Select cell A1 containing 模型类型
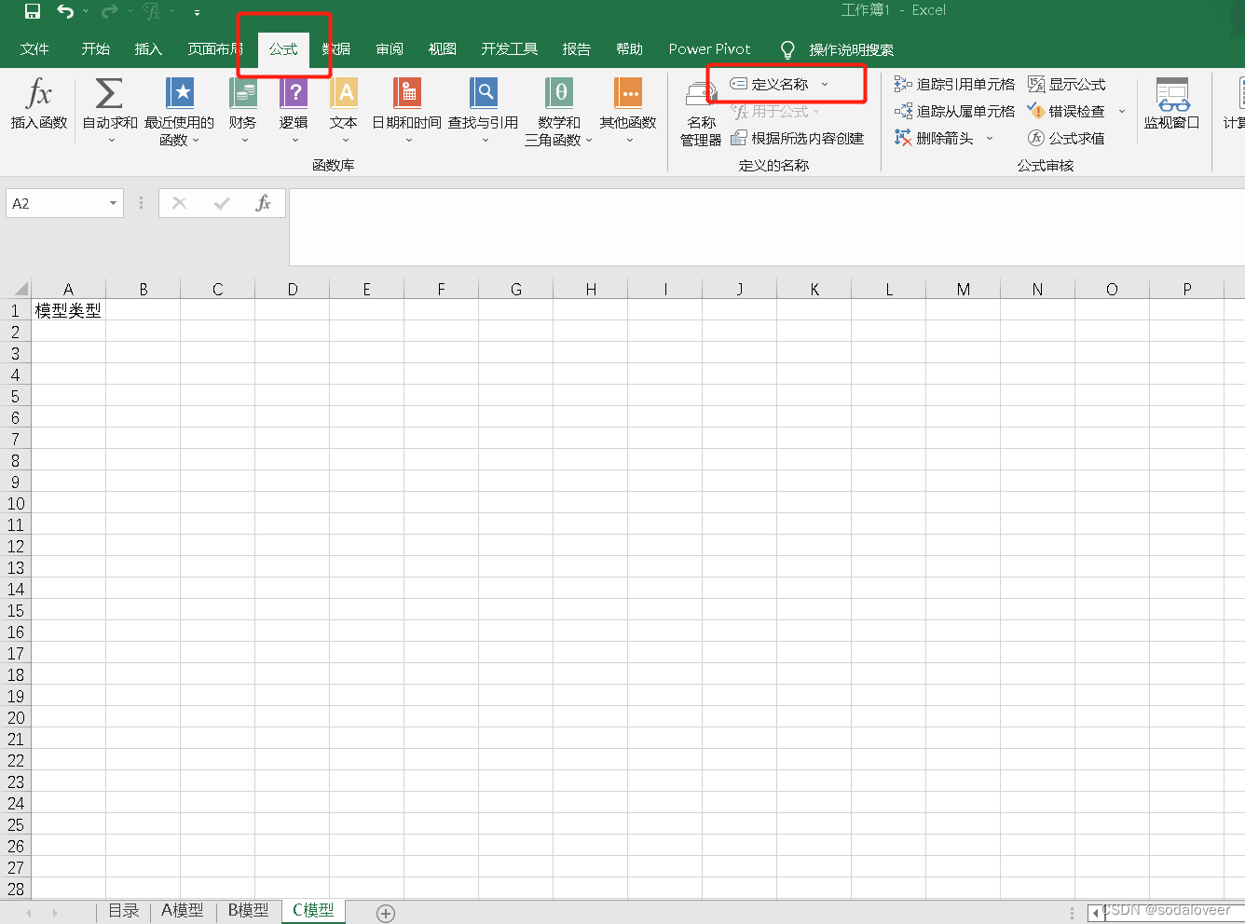 pyautogui.click(x=68, y=310)
